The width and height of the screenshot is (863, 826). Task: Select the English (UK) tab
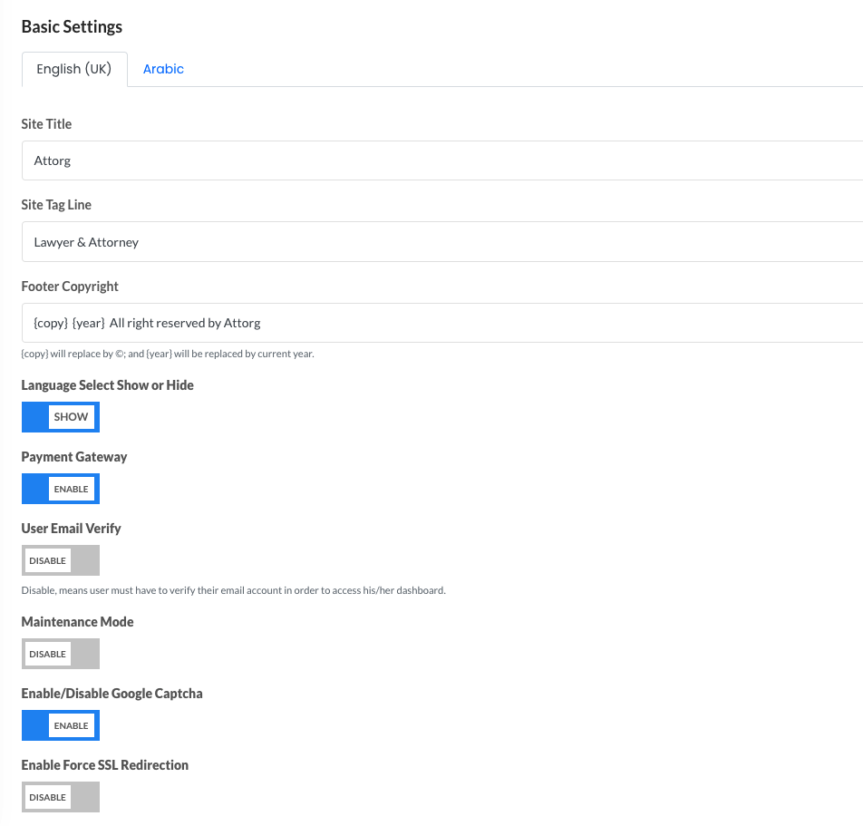pyautogui.click(x=74, y=69)
